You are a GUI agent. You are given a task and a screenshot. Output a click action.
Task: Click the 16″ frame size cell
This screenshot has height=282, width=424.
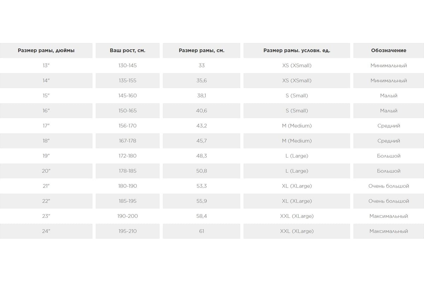(46, 111)
